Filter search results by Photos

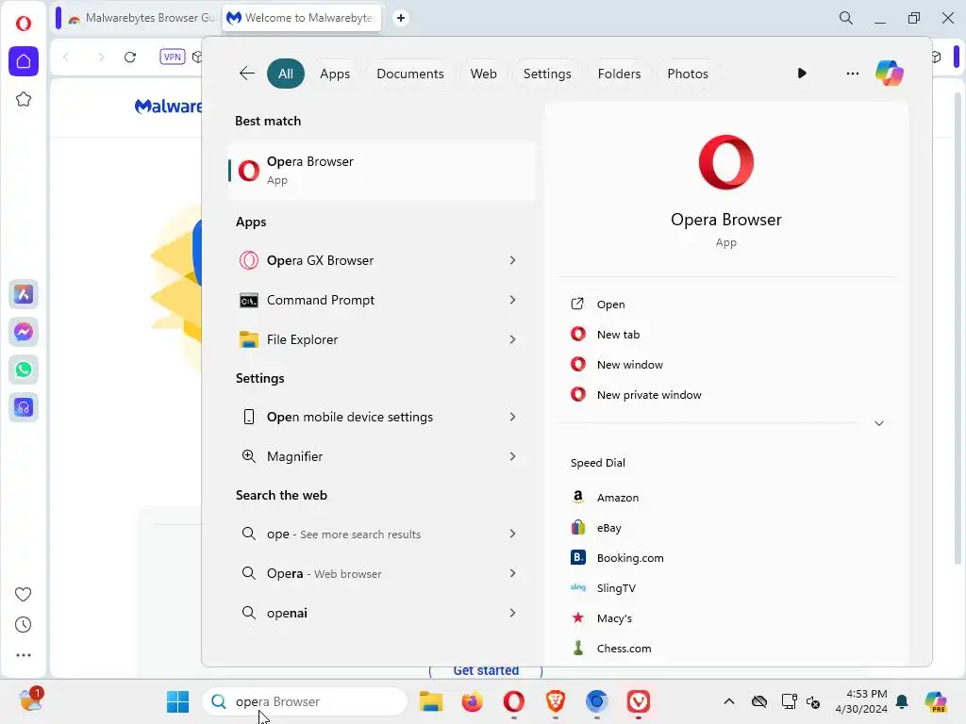[688, 74]
